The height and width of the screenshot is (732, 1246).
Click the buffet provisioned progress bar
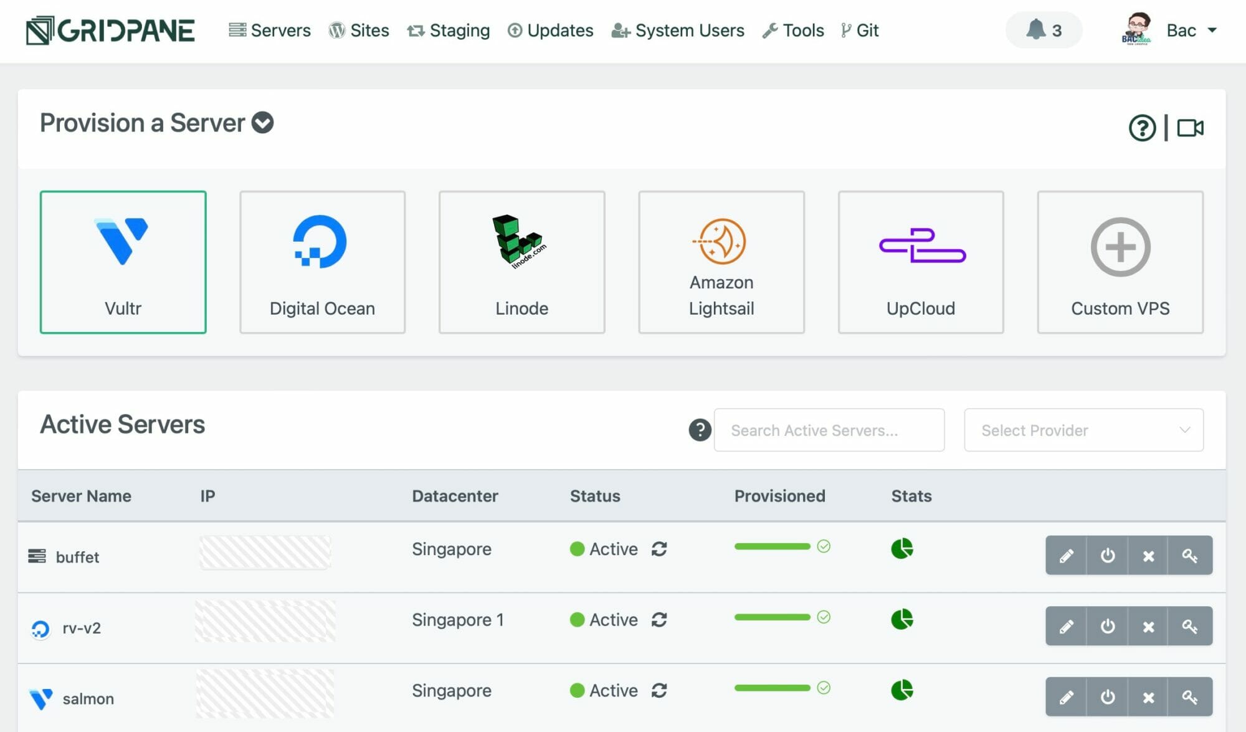772,546
